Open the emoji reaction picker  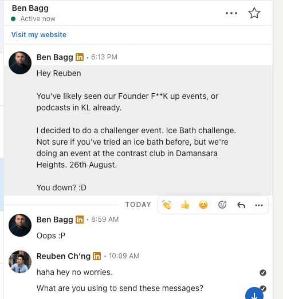(x=222, y=205)
